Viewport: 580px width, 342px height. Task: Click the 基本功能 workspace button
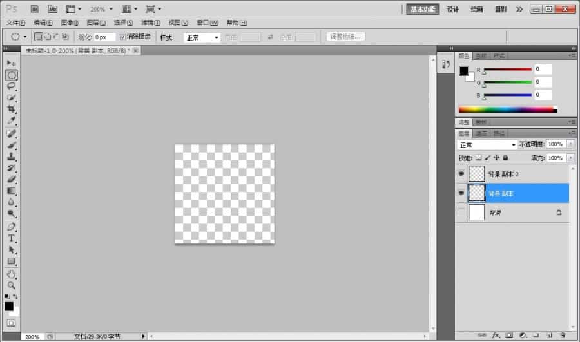tap(422, 10)
